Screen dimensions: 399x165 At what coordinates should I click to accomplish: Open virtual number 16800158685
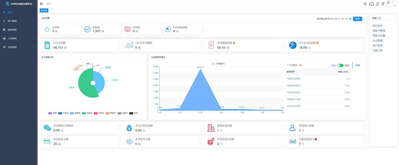(x=293, y=79)
